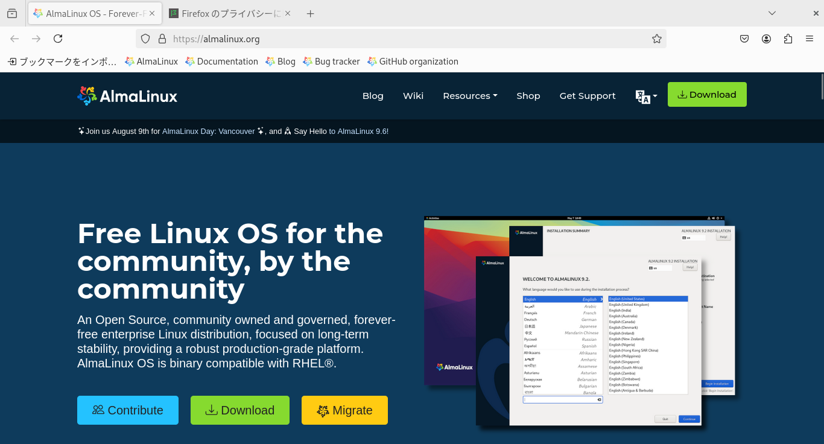Screen dimensions: 824x444
Task: Click the AlmaLinux logo in header
Action: coord(127,96)
